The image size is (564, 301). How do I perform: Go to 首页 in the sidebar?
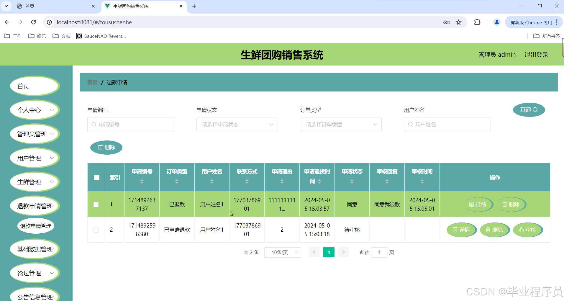(35, 86)
